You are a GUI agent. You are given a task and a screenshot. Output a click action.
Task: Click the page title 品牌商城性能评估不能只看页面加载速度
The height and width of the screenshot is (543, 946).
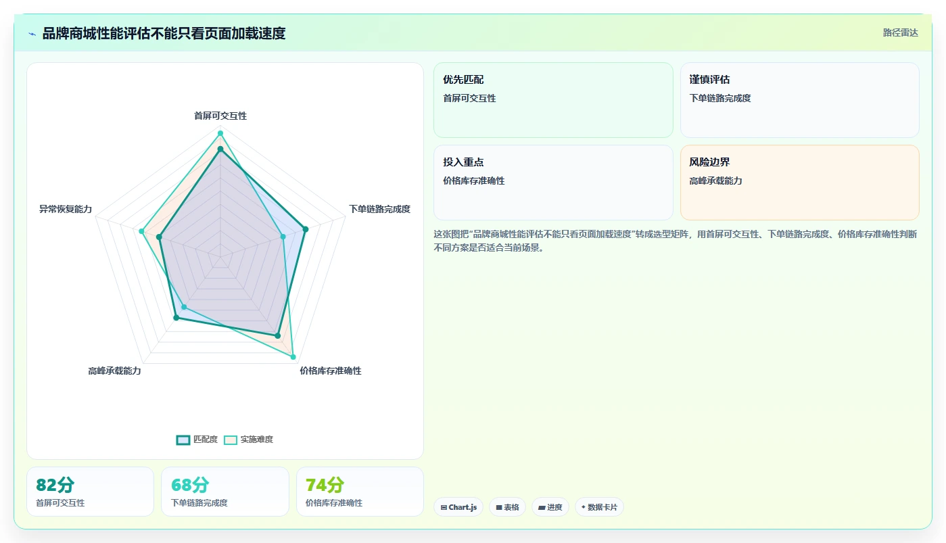[x=164, y=33]
